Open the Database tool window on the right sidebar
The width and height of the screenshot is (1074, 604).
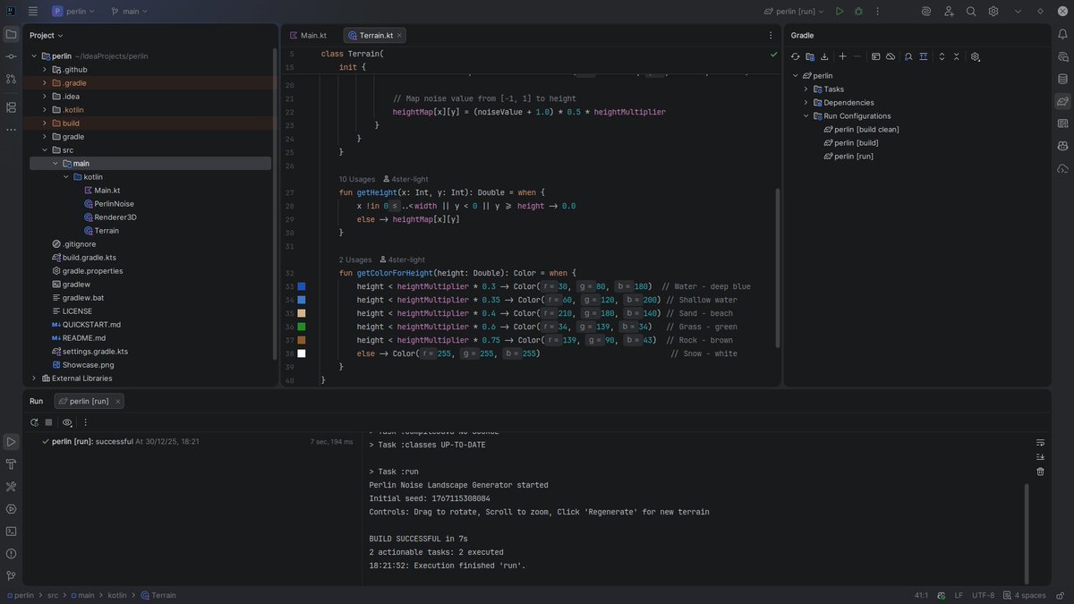[x=1062, y=79]
